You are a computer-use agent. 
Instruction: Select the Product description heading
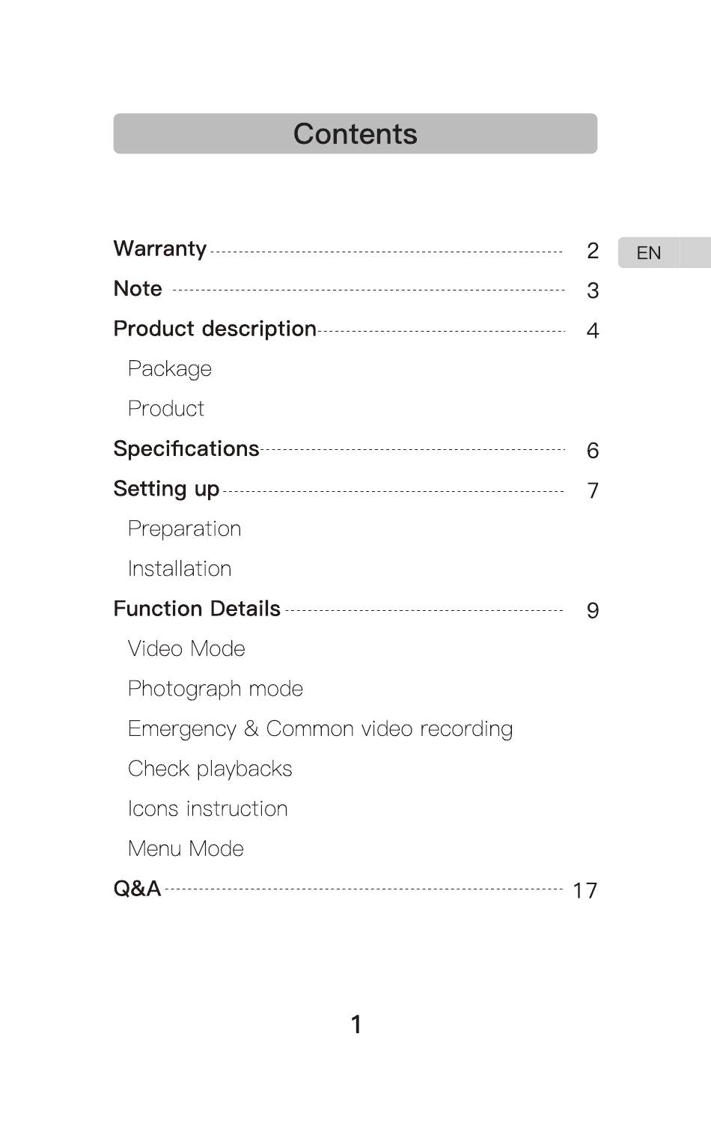215,329
